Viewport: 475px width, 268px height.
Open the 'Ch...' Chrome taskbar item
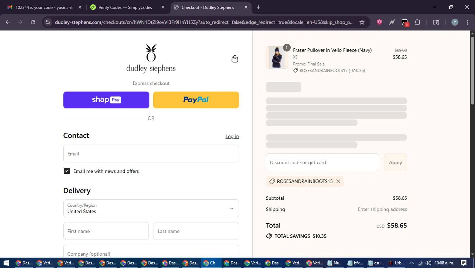click(211, 263)
